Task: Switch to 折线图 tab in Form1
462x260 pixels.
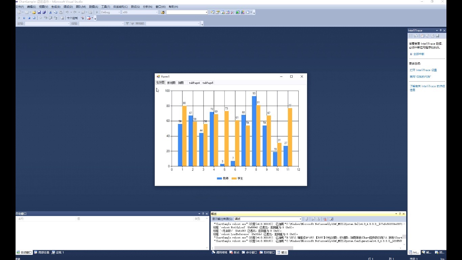Action: tap(171, 83)
